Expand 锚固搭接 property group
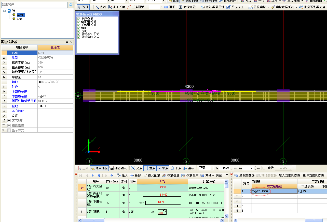The height and width of the screenshot is (222, 327). (9, 125)
